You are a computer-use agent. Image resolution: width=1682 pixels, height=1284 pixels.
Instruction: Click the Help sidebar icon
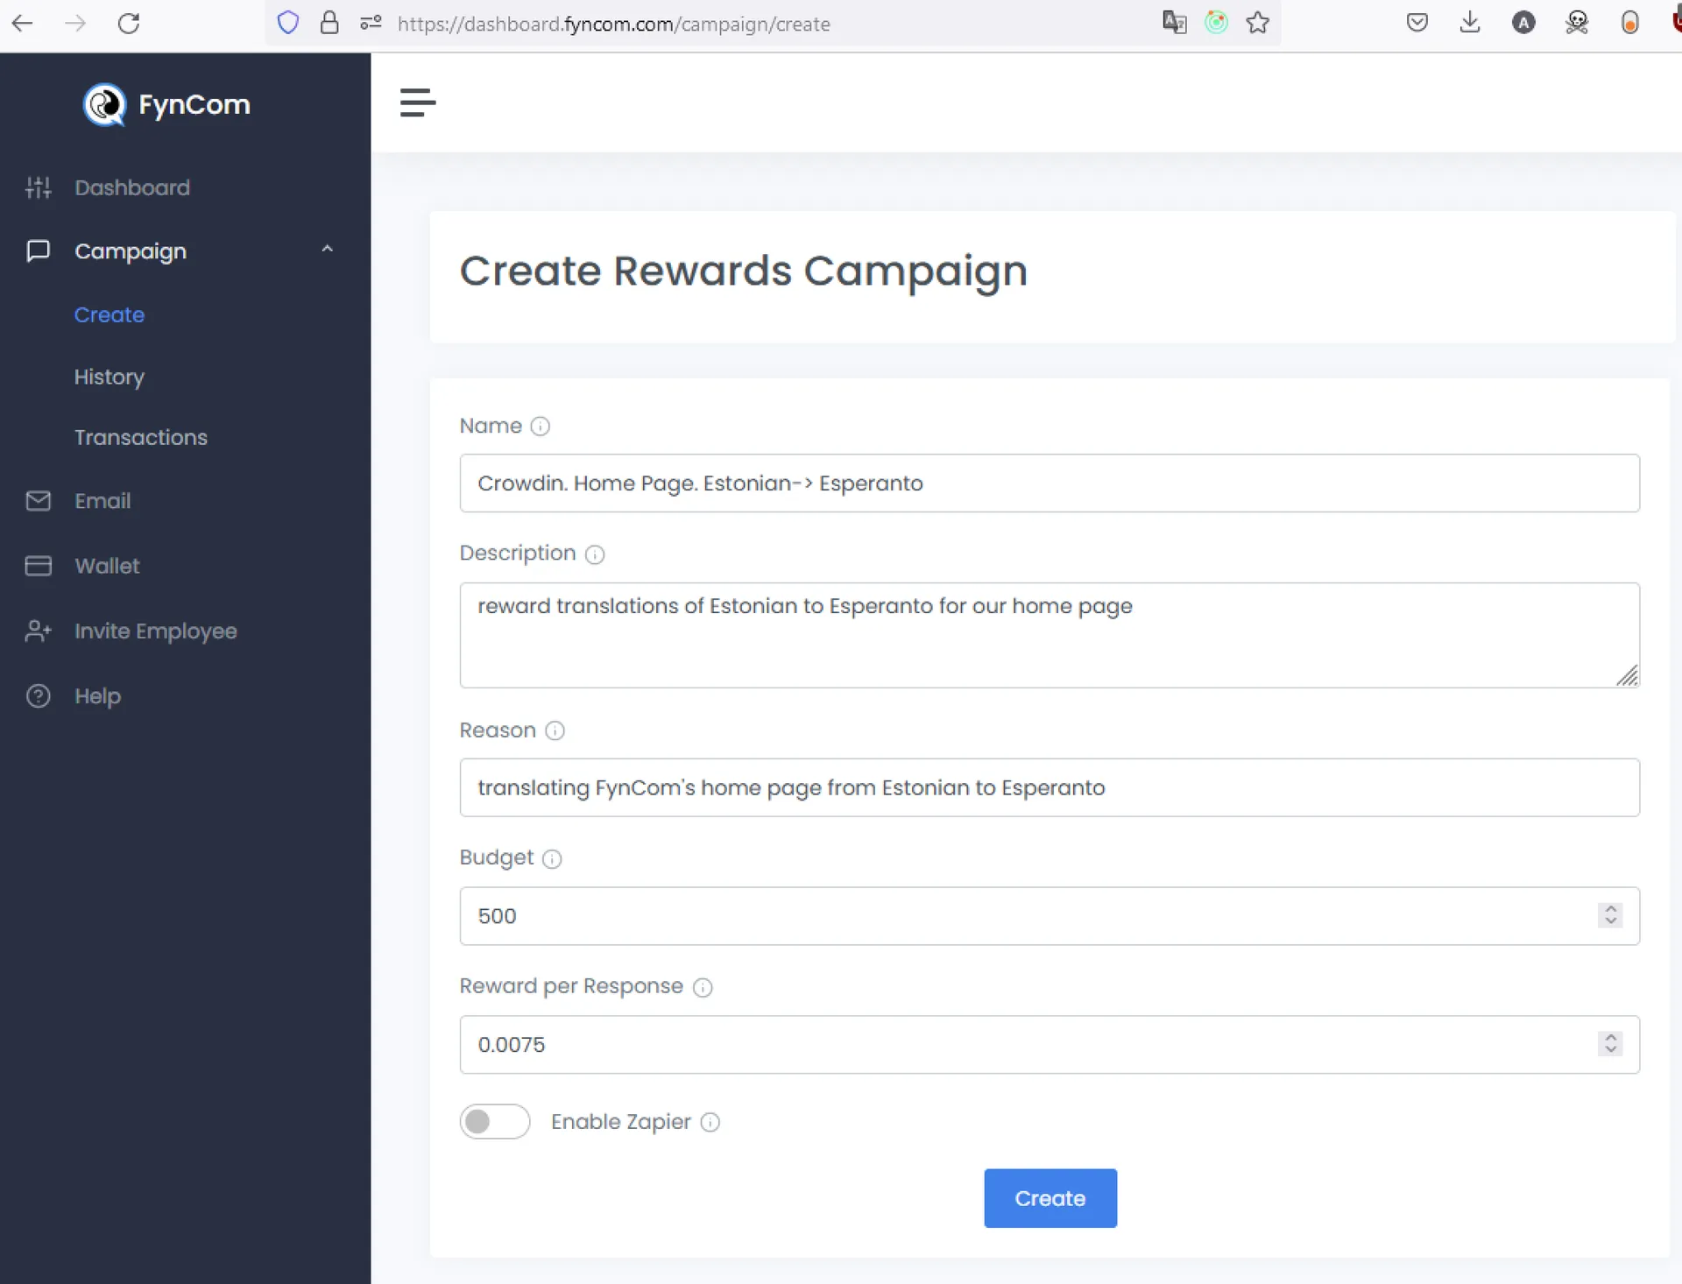click(38, 695)
